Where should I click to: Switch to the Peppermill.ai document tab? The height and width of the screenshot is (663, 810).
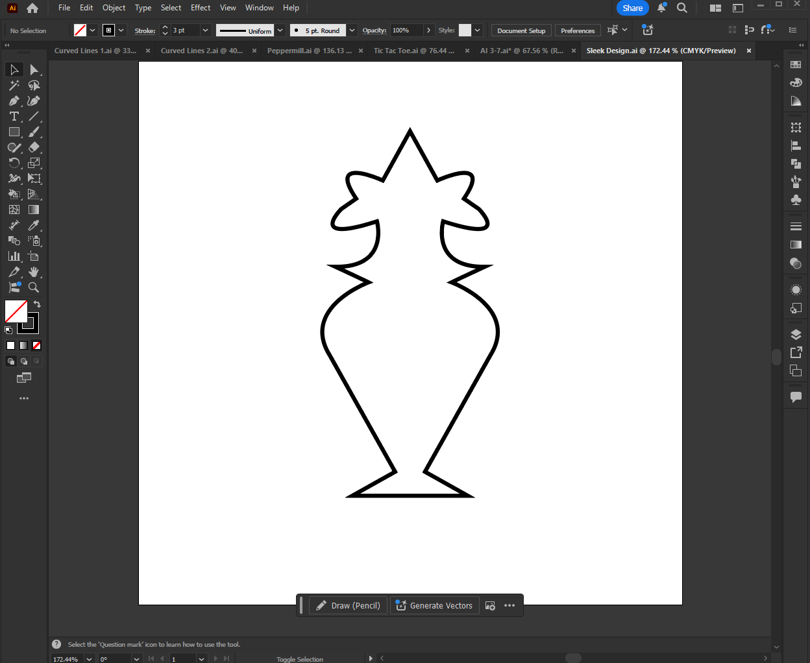coord(309,50)
